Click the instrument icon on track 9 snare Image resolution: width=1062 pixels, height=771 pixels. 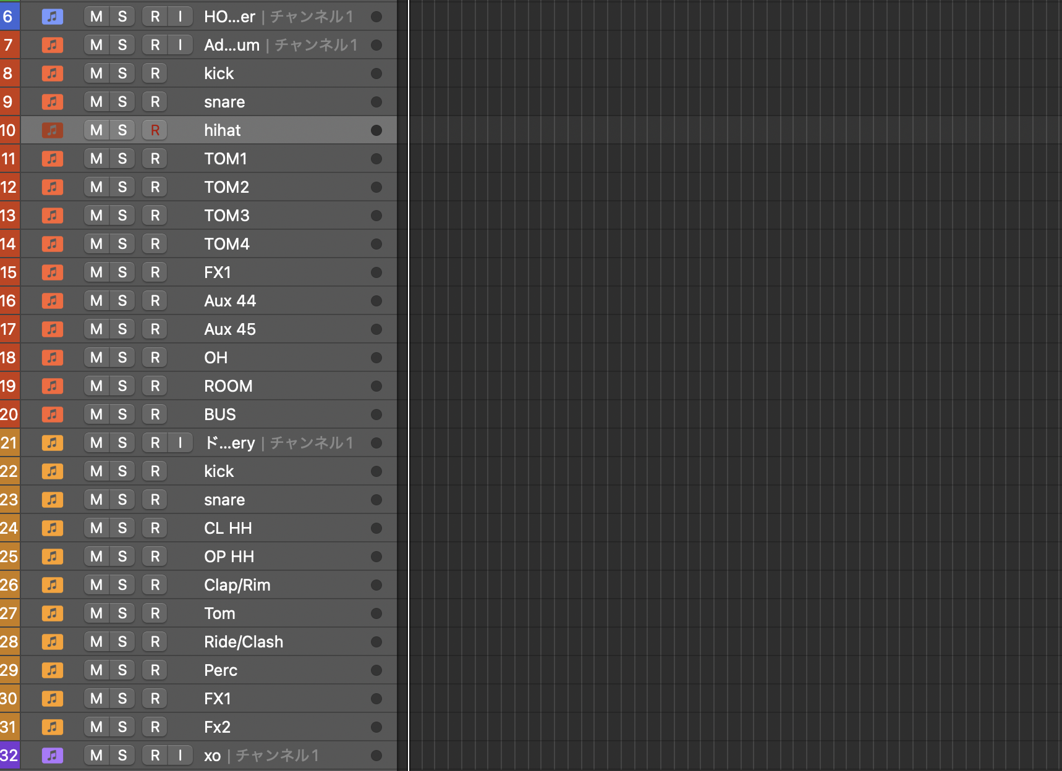click(53, 102)
